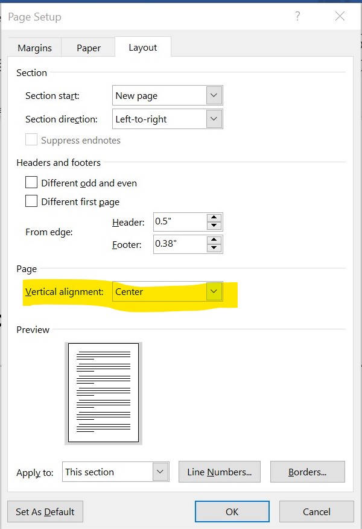Select the Layout tab
Screen dimensions: 362x529
pyautogui.click(x=142, y=48)
